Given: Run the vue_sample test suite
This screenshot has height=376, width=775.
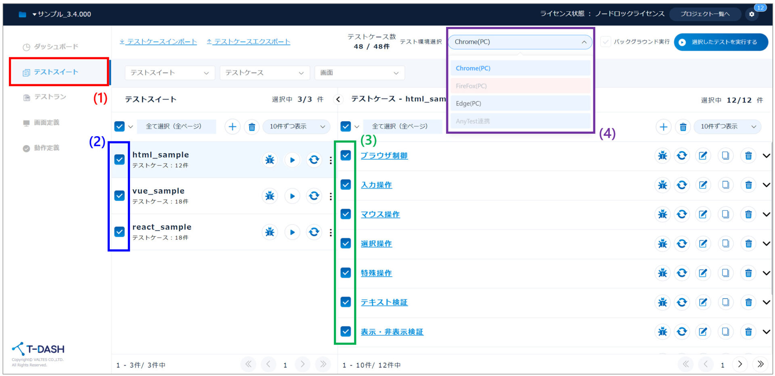Looking at the screenshot, I should pyautogui.click(x=292, y=196).
